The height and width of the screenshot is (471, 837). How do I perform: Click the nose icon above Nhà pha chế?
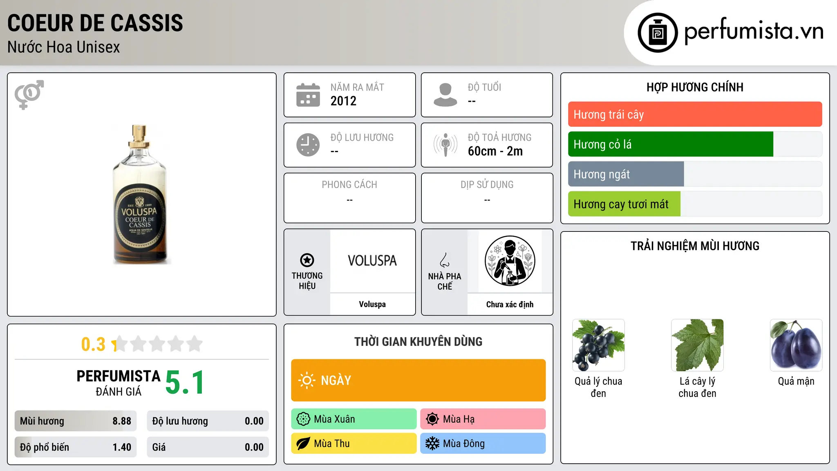[x=445, y=260]
